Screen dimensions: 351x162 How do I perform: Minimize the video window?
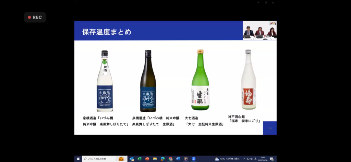(258, 2)
